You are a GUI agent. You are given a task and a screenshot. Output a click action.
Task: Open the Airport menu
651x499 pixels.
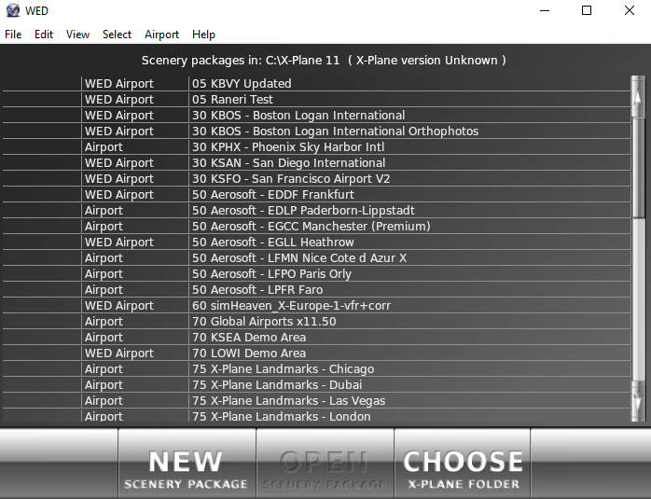[x=161, y=35]
